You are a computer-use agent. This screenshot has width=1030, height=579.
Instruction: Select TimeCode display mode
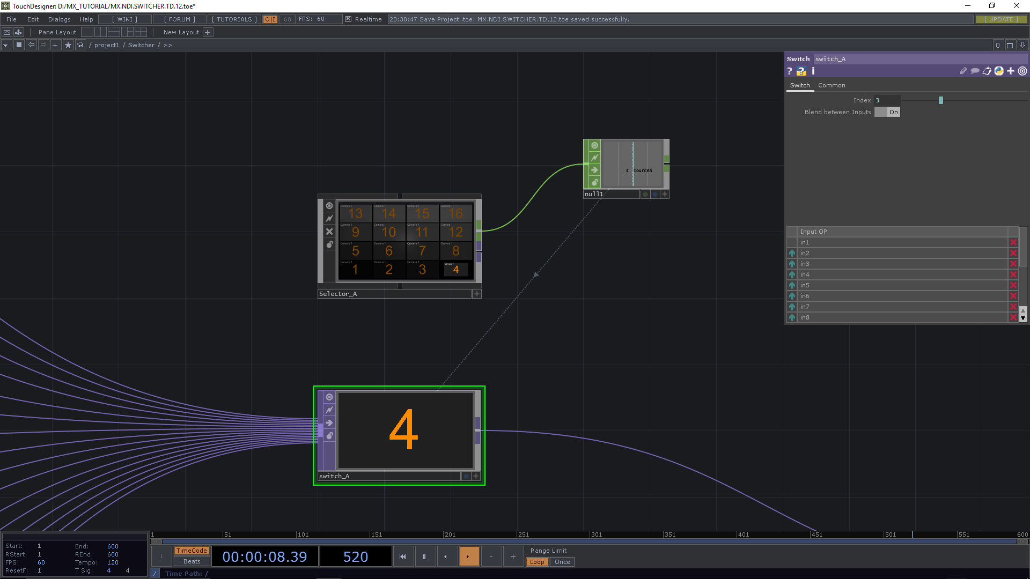point(192,551)
